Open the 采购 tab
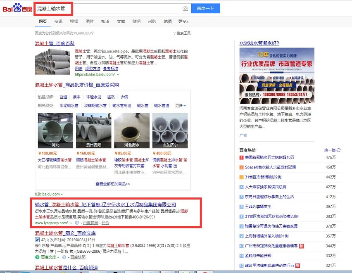Image resolution: width=352 pixels, height=273 pixels. (152, 21)
